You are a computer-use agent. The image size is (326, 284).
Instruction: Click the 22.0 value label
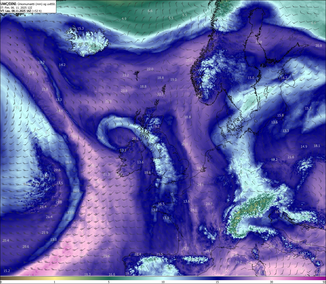150,69
